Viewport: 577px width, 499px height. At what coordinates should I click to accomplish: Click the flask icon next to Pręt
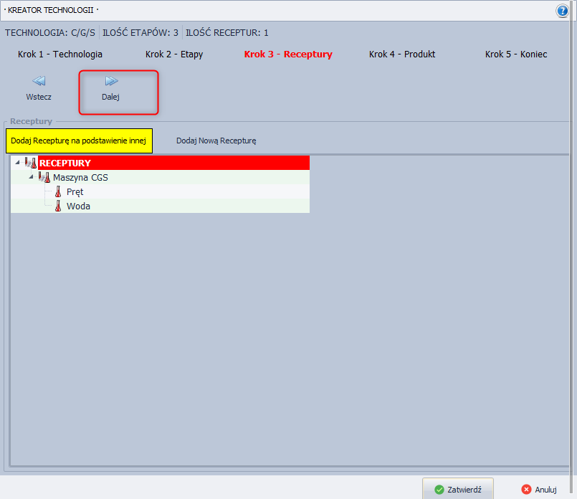tap(58, 191)
